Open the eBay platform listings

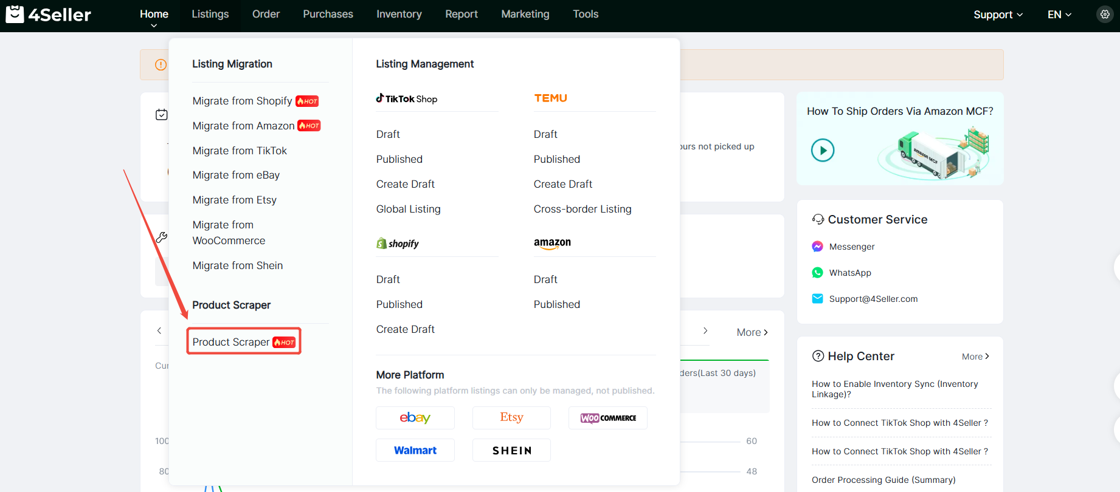[415, 418]
